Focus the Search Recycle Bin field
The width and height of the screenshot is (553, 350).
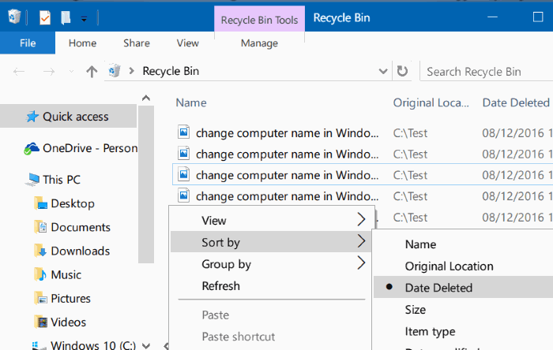(x=487, y=72)
